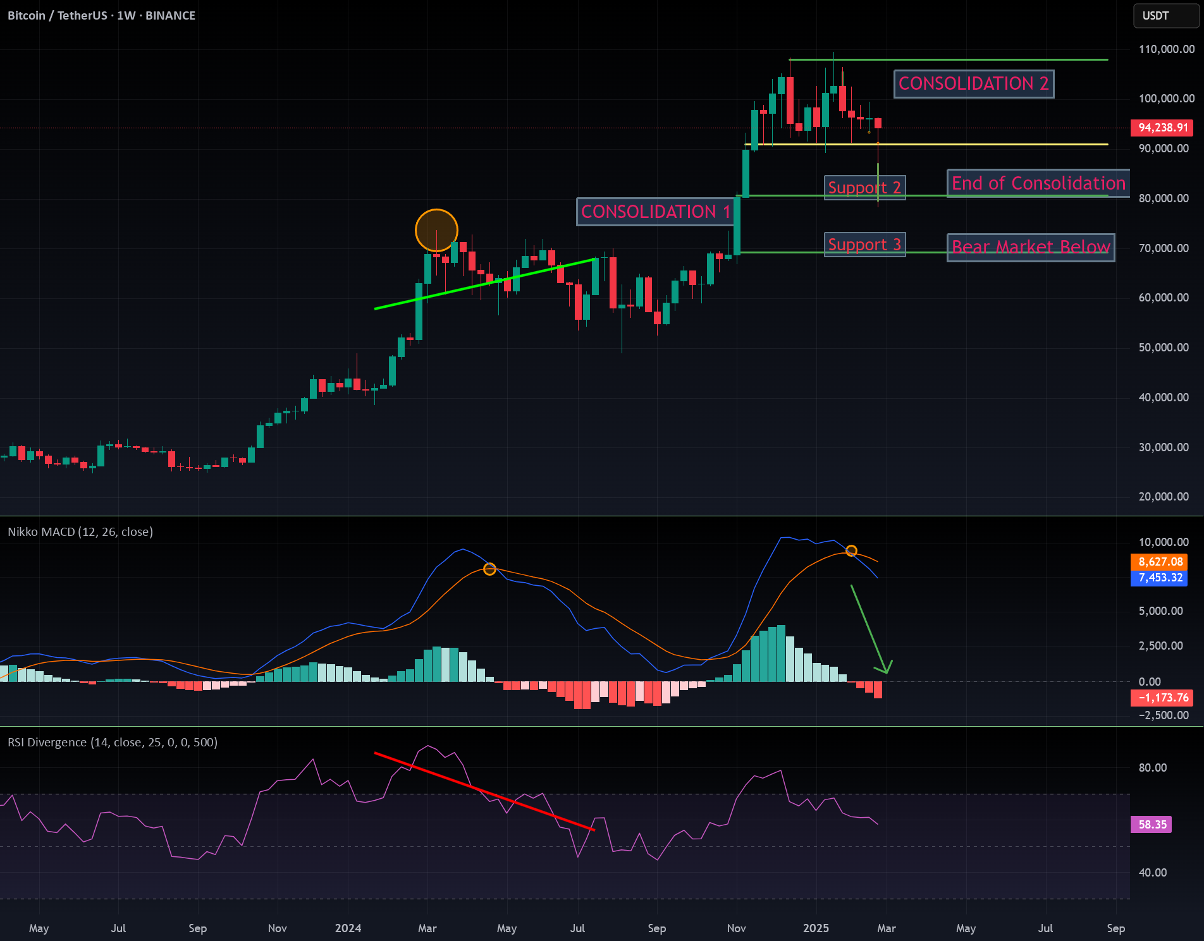Click the RSI Divergence indicator label

(x=113, y=742)
